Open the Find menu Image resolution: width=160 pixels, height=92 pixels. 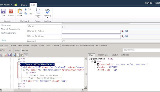(6, 46)
